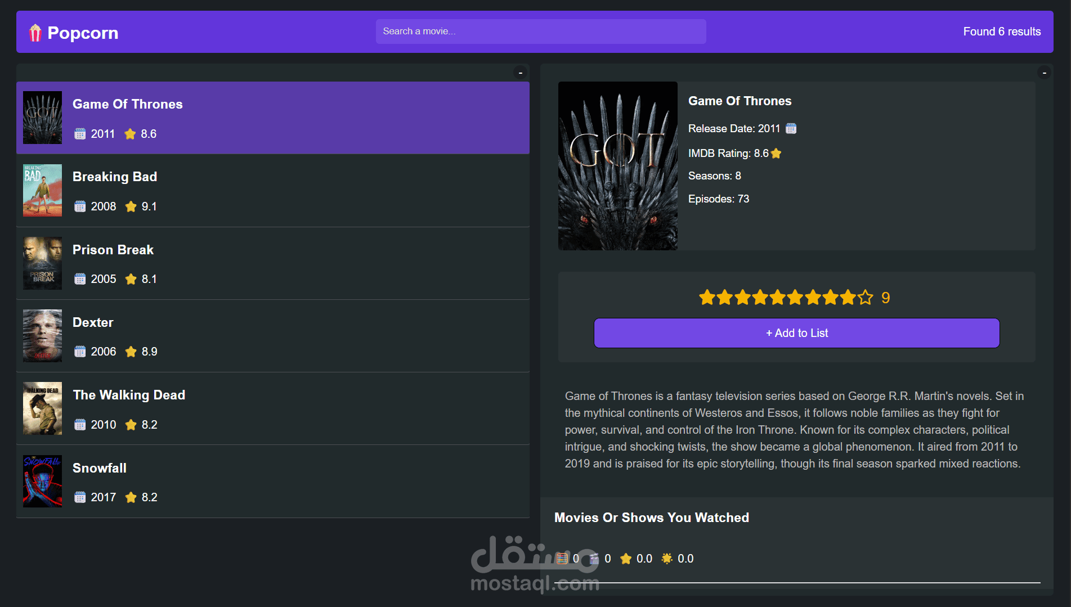Select Prison Break in results list

(x=273, y=263)
